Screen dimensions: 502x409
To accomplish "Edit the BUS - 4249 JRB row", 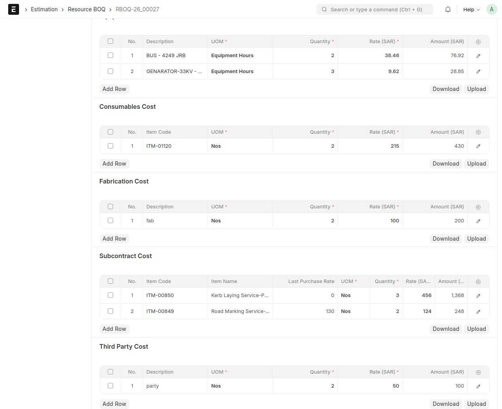I will point(478,56).
